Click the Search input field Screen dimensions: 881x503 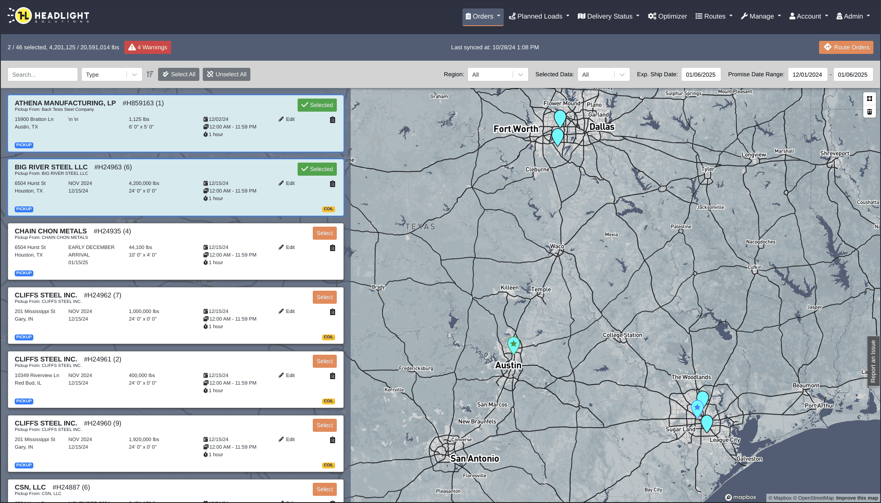click(x=43, y=75)
